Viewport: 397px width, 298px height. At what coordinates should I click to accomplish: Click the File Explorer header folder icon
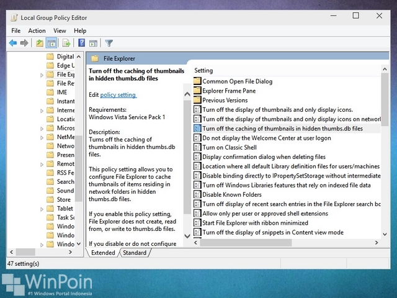95,58
